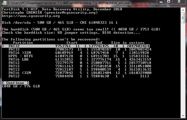Screen dimensions: 187x120
Task: Click the 'seems too small' warning line
Action: click(81, 29)
